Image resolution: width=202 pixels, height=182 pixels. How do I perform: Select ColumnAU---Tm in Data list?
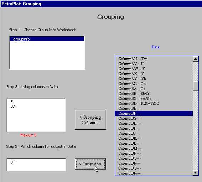(154, 59)
